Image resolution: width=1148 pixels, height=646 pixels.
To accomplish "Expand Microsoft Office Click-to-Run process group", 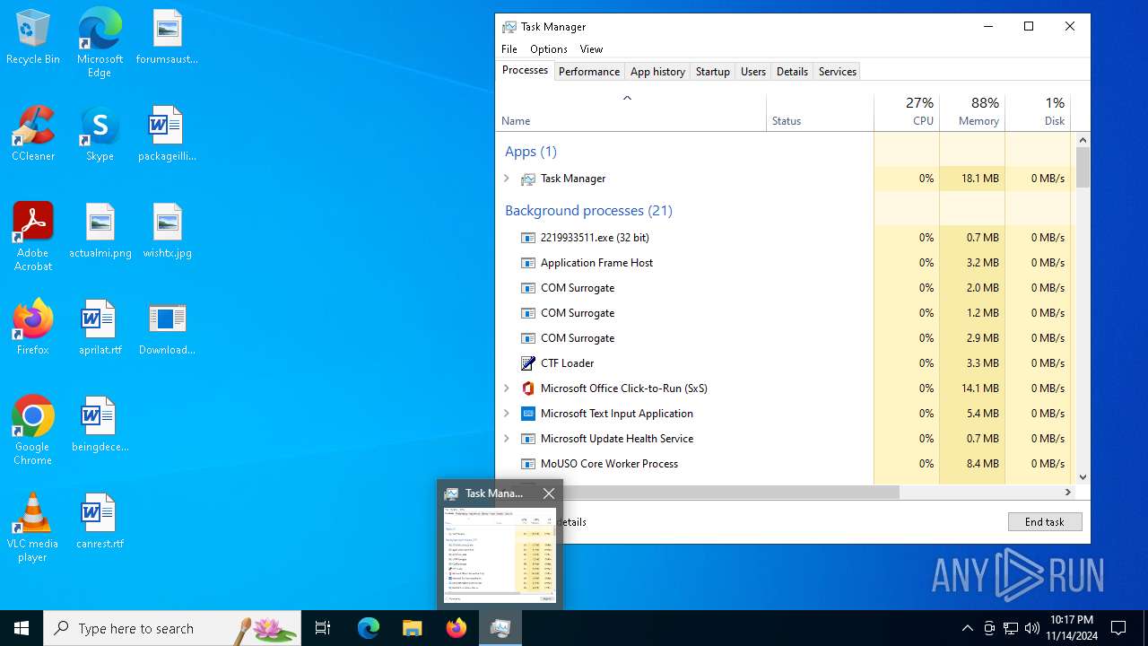I will pyautogui.click(x=507, y=388).
